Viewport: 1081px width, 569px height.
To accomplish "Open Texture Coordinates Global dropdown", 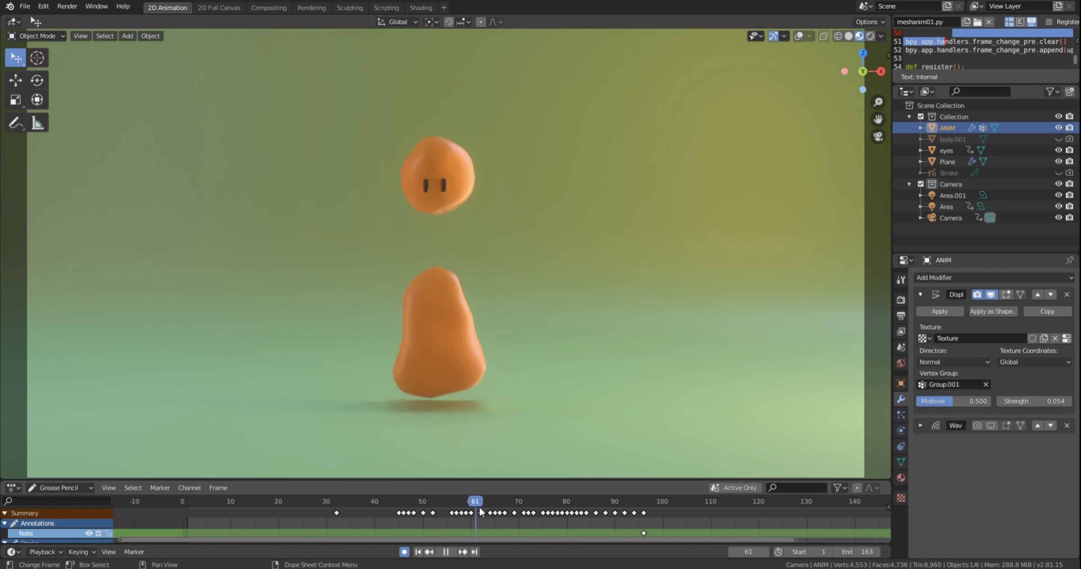I will (1034, 362).
